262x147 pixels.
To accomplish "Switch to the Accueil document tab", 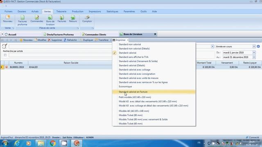I will pyautogui.click(x=23, y=34).
